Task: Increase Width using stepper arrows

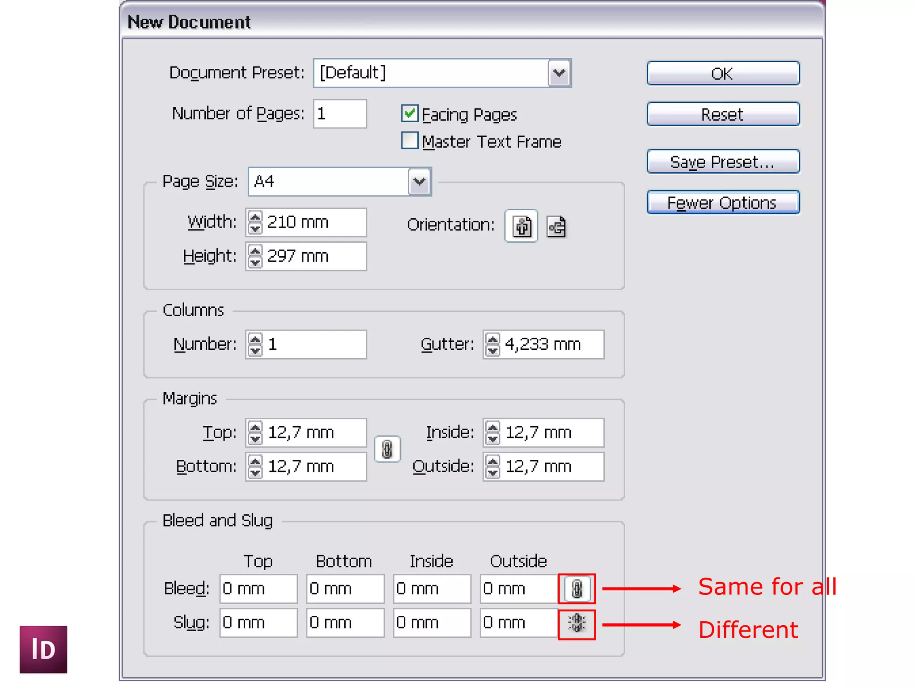Action: pos(255,217)
